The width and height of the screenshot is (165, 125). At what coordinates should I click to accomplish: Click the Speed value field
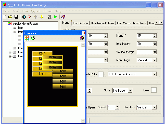111,107
